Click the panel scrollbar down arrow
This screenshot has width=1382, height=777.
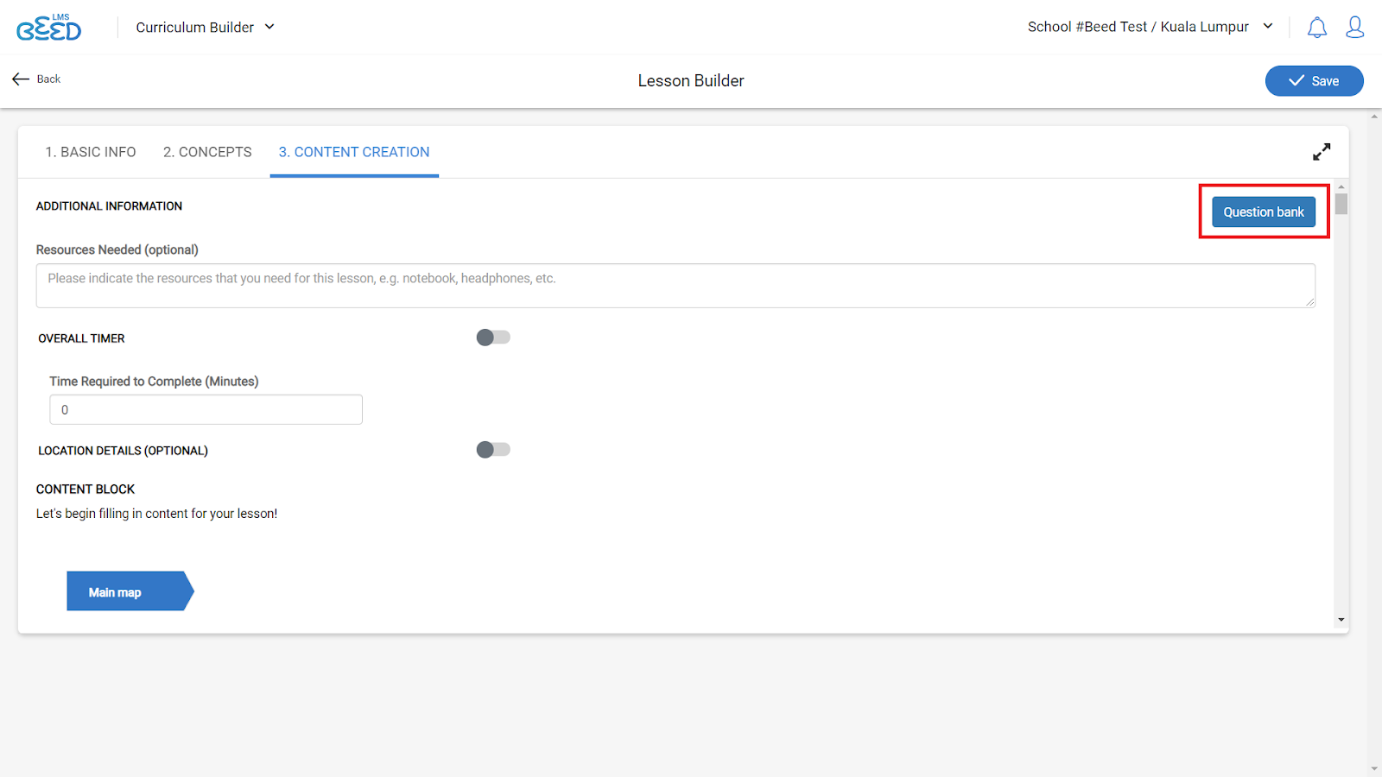1341,619
